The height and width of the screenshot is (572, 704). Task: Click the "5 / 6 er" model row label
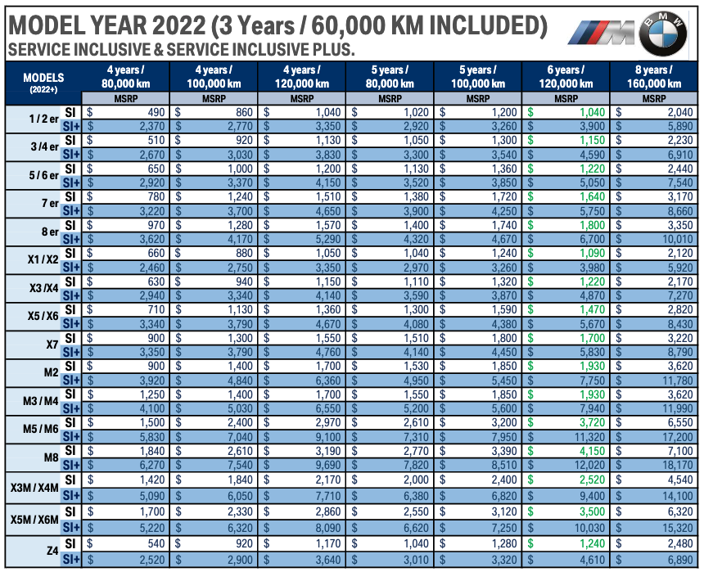click(43, 175)
